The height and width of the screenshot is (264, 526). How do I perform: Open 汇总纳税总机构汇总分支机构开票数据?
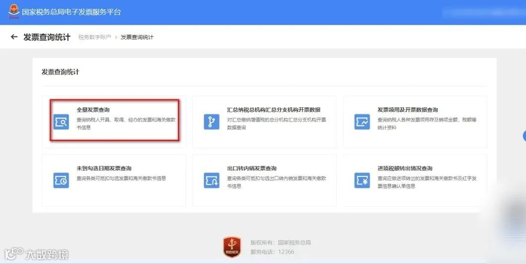(274, 110)
